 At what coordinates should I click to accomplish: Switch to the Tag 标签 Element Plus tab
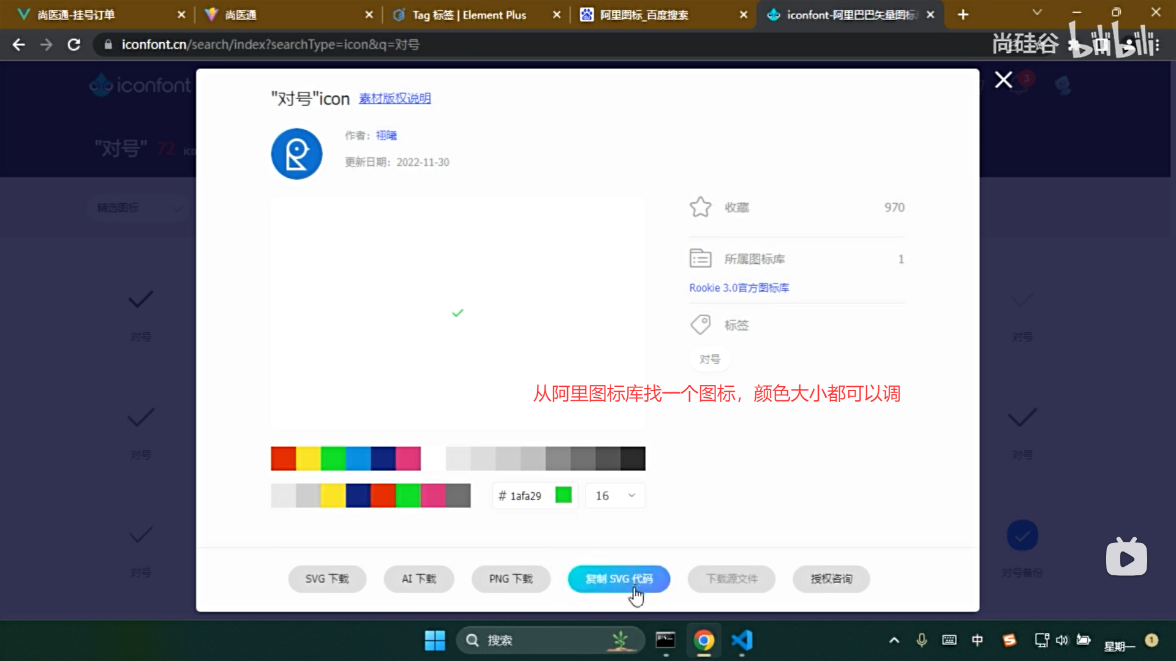469,15
